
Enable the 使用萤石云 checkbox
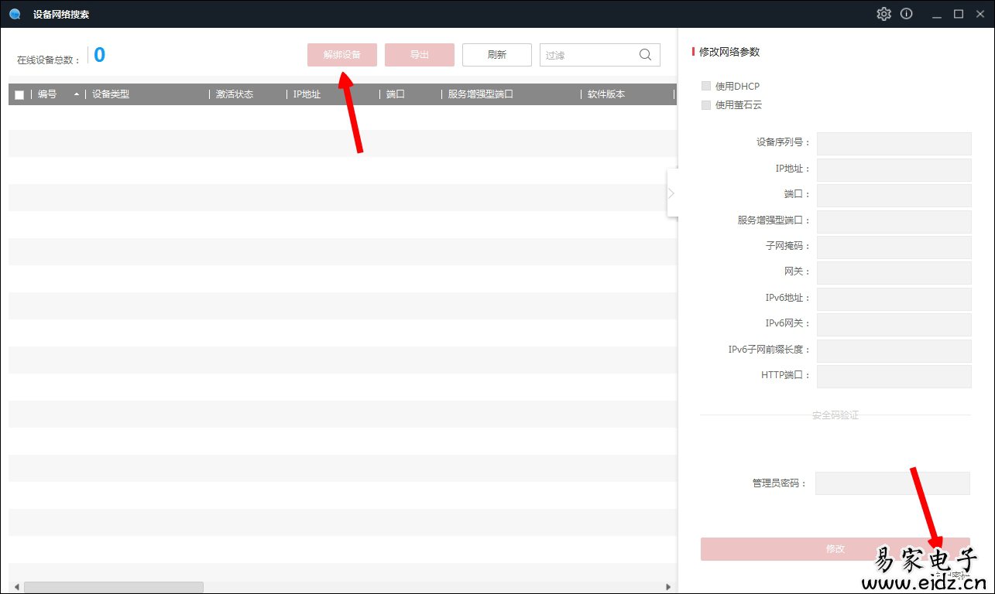click(705, 104)
